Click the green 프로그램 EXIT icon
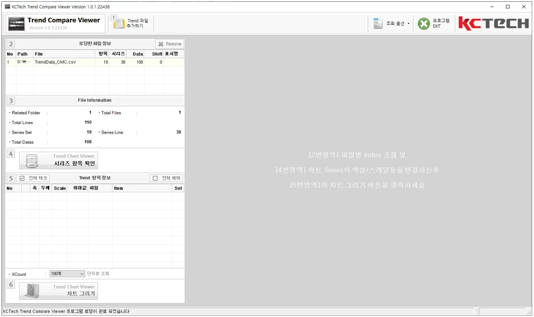 pyautogui.click(x=424, y=23)
